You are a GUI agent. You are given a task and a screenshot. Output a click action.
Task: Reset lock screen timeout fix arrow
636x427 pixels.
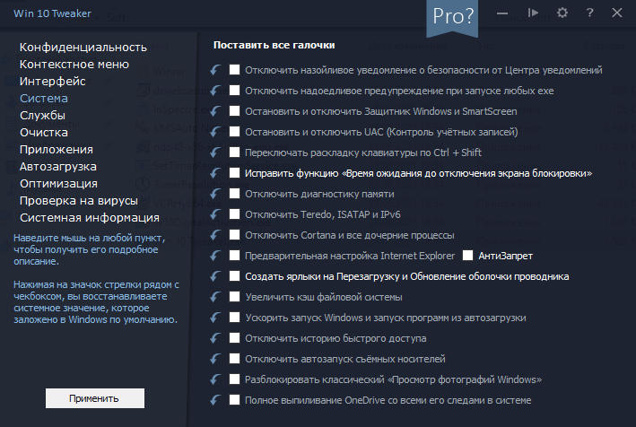pos(216,173)
